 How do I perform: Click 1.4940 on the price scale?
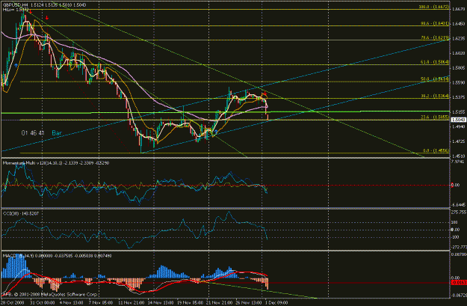point(458,126)
